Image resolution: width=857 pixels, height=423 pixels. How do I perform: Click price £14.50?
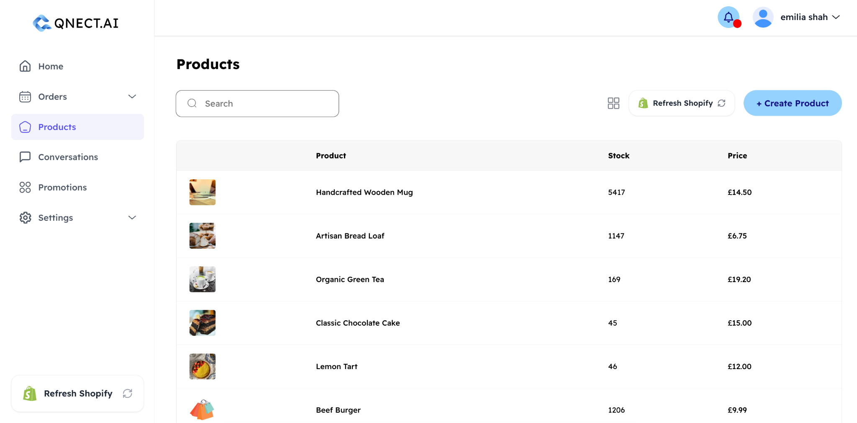[x=739, y=192]
